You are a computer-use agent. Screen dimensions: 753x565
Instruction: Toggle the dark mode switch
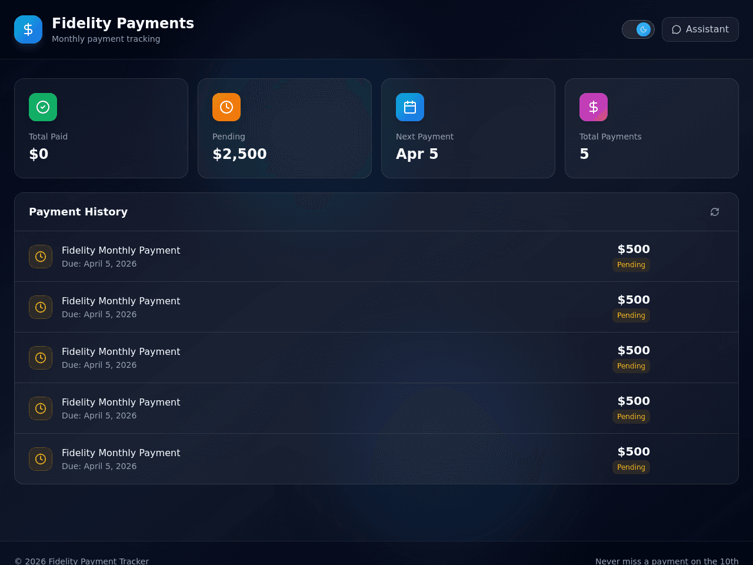(638, 29)
